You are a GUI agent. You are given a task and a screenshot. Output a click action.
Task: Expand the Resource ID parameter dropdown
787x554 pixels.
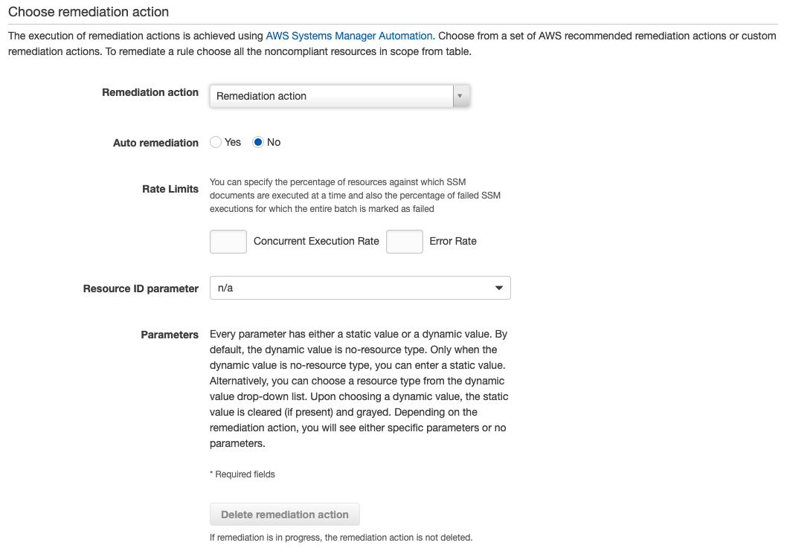[x=360, y=288]
